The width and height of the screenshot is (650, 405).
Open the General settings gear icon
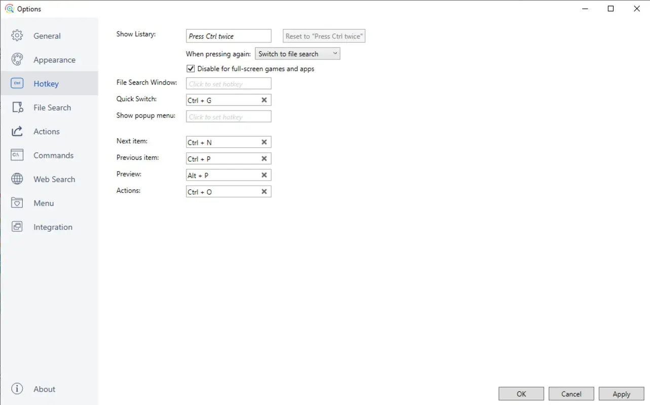[x=17, y=35]
